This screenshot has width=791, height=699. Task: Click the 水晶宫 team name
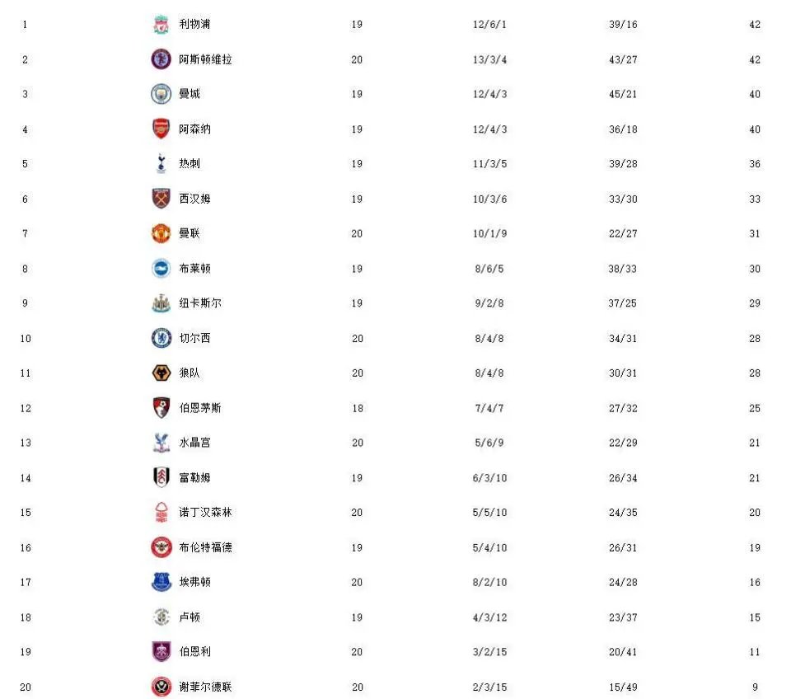point(194,443)
